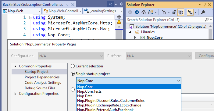
Task: Click 'using System;' on line 1
Action: click(49, 17)
